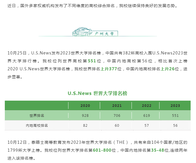Screen dimensions: 196x163
Task: Click the cell with value 706
Action: (117, 115)
